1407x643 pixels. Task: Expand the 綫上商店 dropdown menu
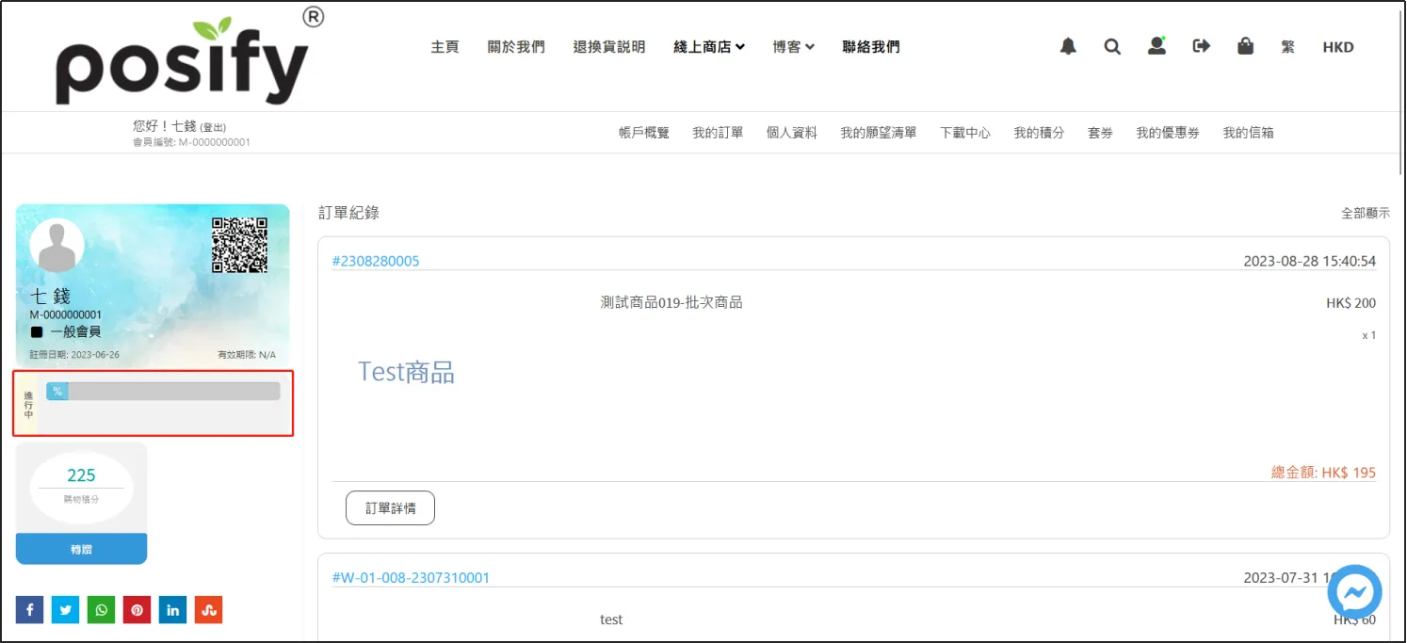[x=709, y=47]
